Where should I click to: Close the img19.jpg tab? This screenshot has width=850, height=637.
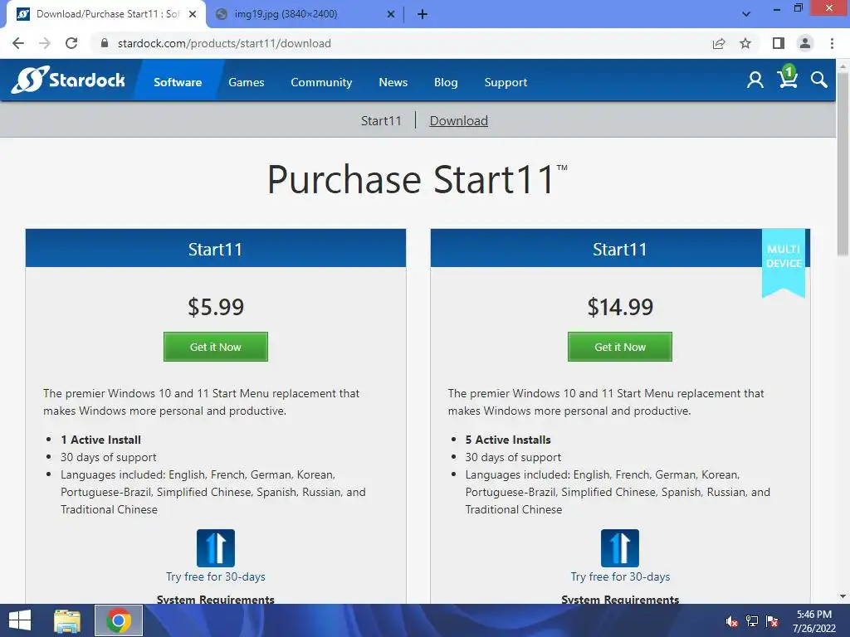coord(391,15)
